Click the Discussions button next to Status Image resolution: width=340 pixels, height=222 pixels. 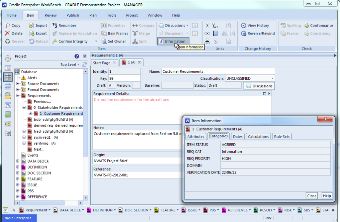pyautogui.click(x=259, y=86)
